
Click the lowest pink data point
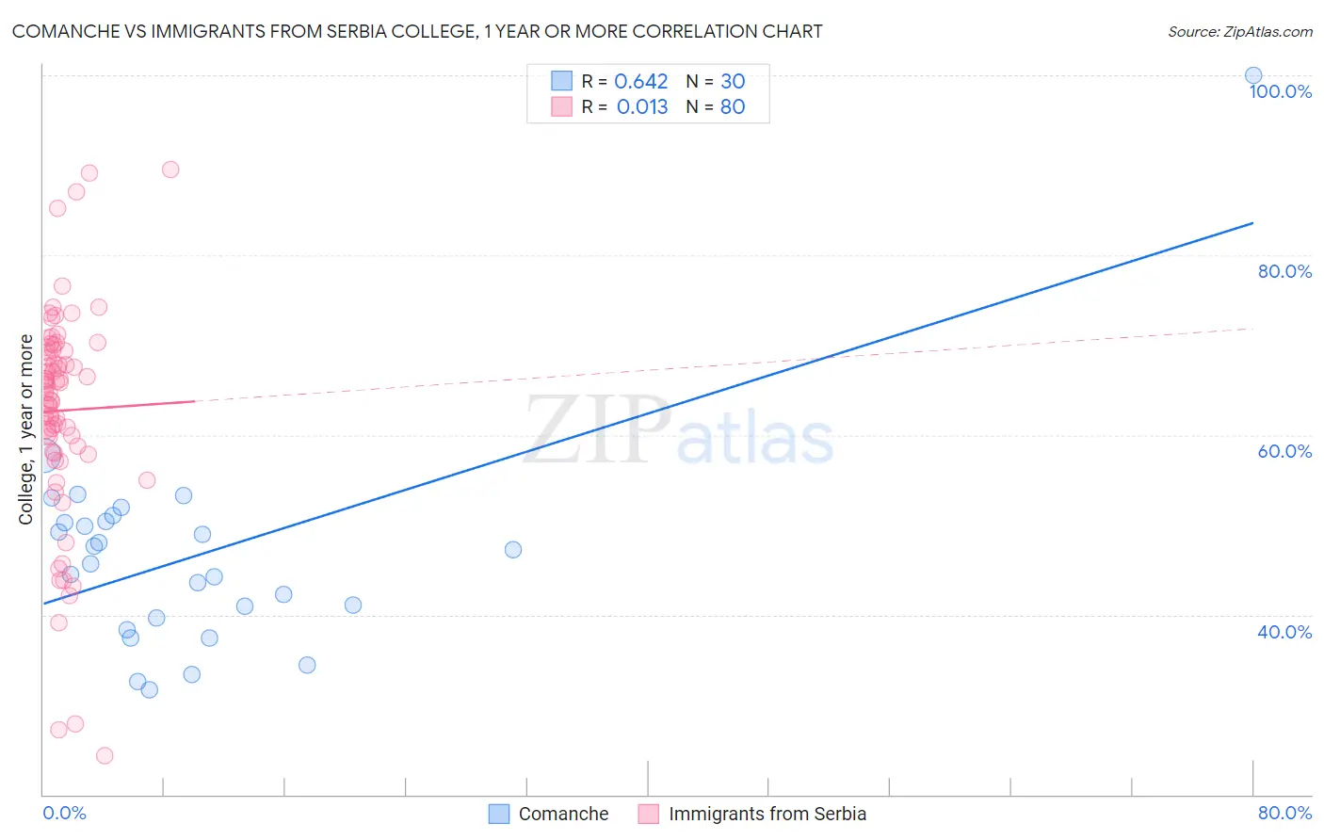[105, 755]
